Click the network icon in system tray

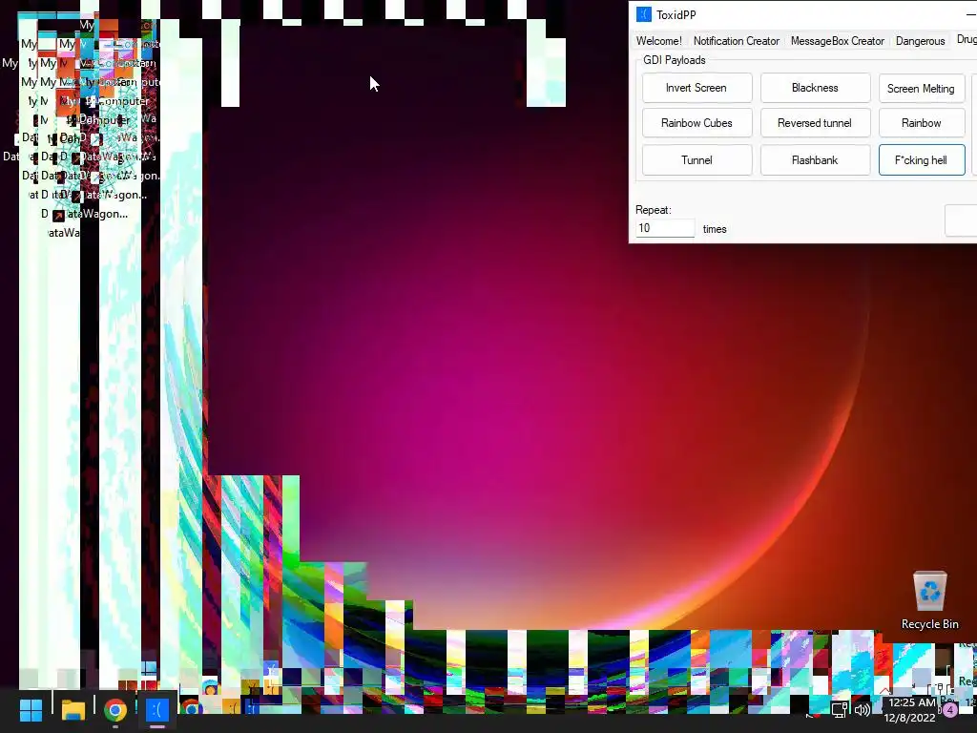840,709
